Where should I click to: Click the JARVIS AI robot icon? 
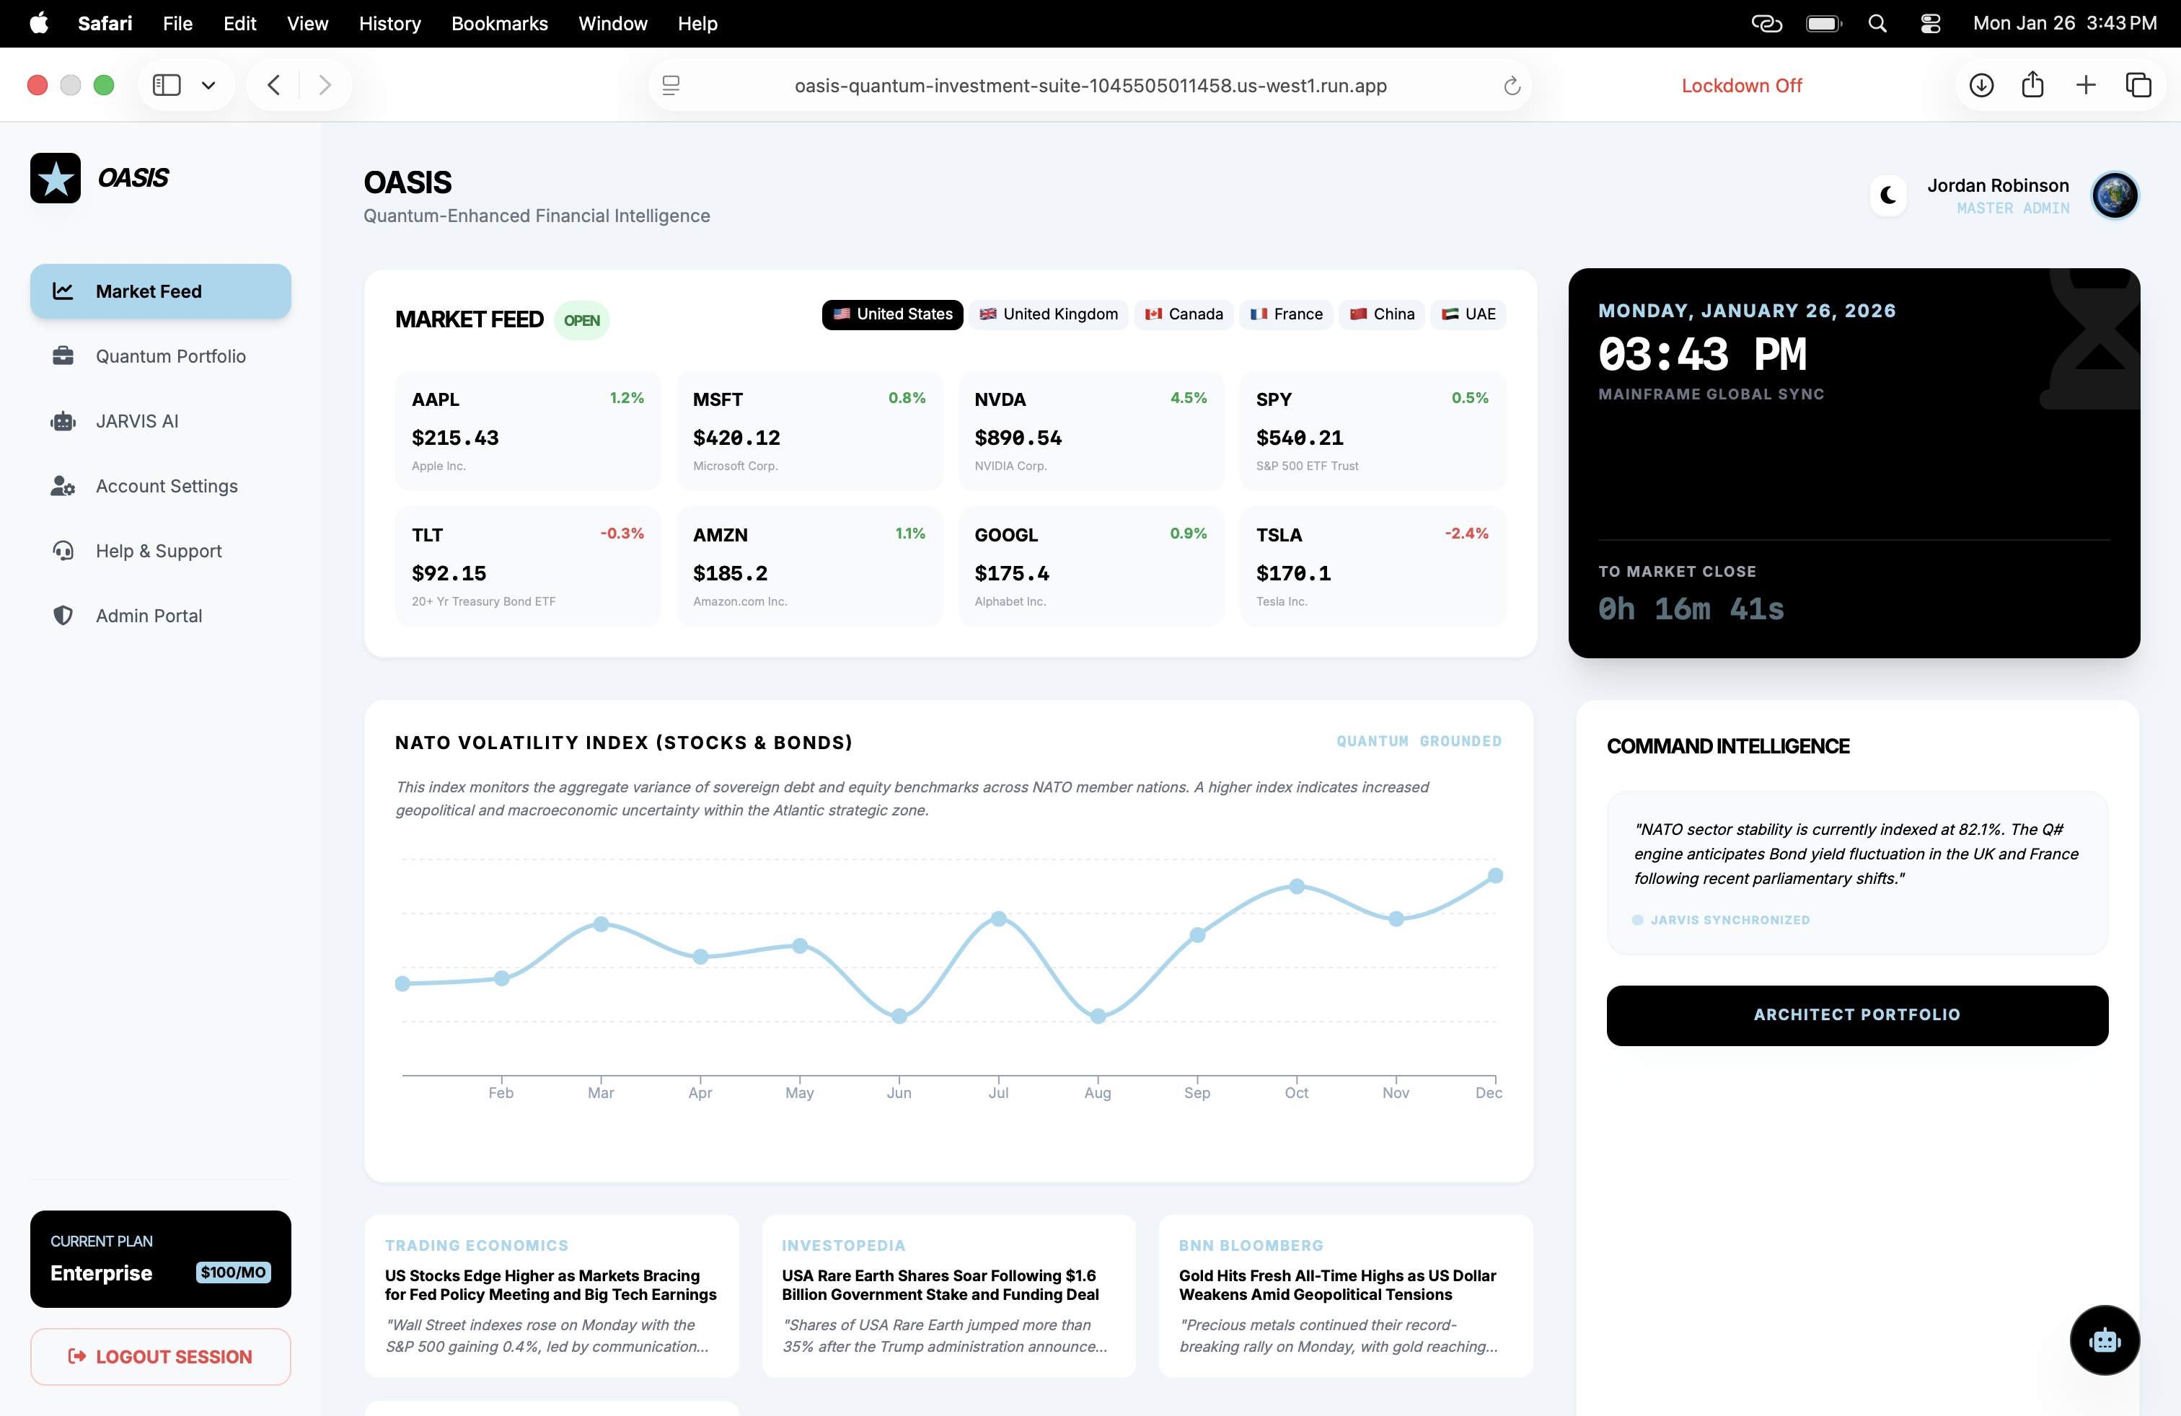coord(62,421)
